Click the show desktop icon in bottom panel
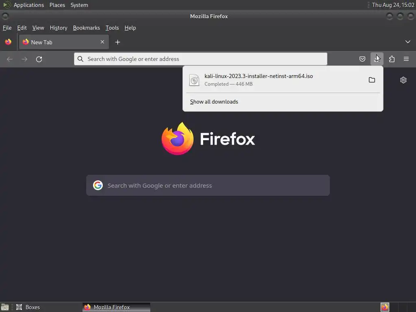Image resolution: width=416 pixels, height=312 pixels. tap(5, 307)
